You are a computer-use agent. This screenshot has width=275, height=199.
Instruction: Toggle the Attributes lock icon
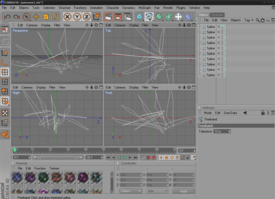tap(263, 113)
